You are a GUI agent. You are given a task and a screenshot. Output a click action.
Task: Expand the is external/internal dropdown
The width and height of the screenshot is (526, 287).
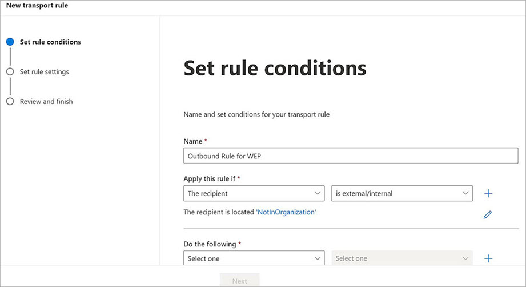[x=402, y=193]
